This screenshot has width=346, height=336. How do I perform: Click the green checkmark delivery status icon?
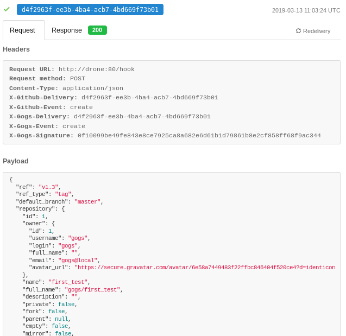7,9
